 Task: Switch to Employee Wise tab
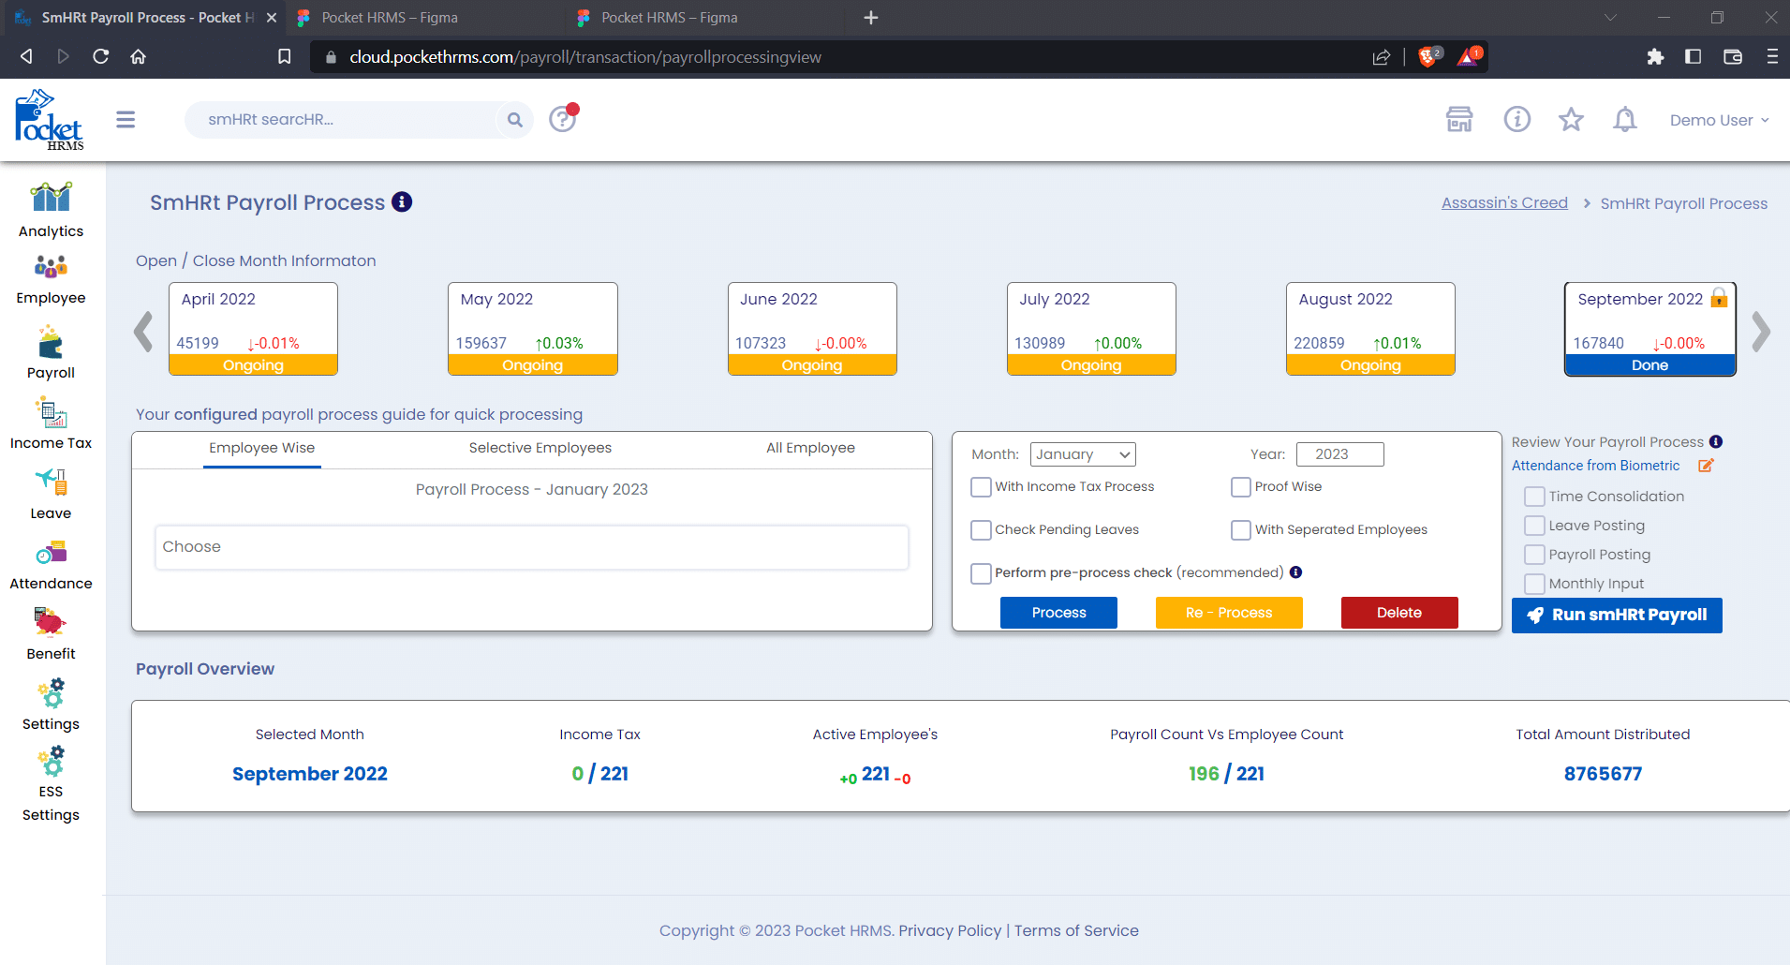tap(261, 448)
